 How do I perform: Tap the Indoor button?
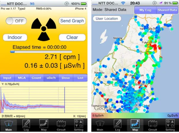point(15,37)
